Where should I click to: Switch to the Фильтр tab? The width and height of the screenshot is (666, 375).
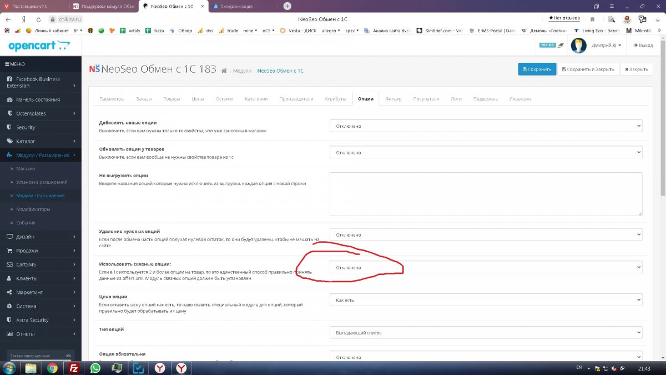[393, 99]
